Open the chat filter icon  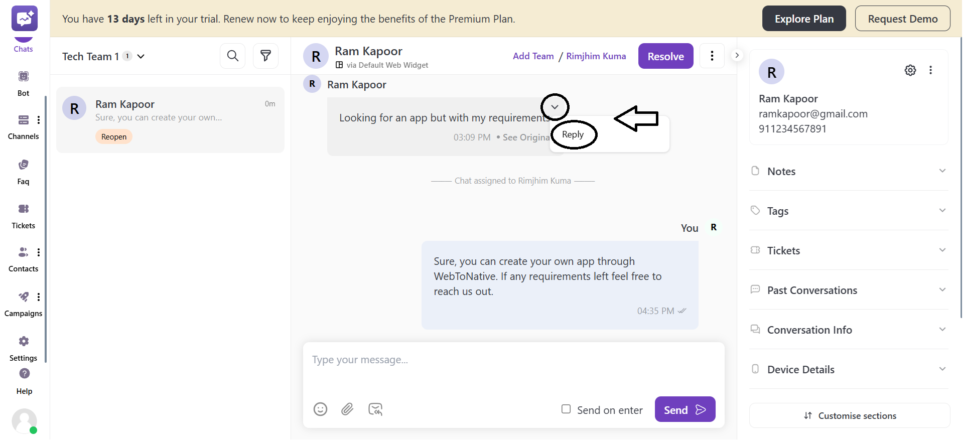pos(265,56)
